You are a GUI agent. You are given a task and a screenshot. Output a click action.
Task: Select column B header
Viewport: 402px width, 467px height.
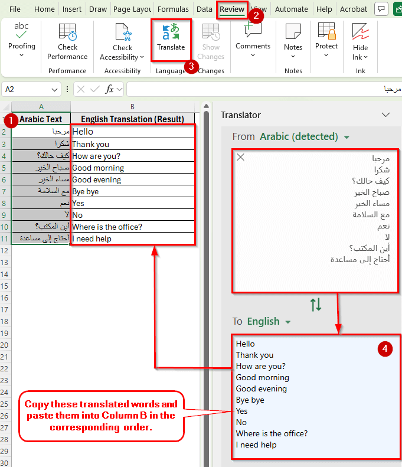pos(132,106)
